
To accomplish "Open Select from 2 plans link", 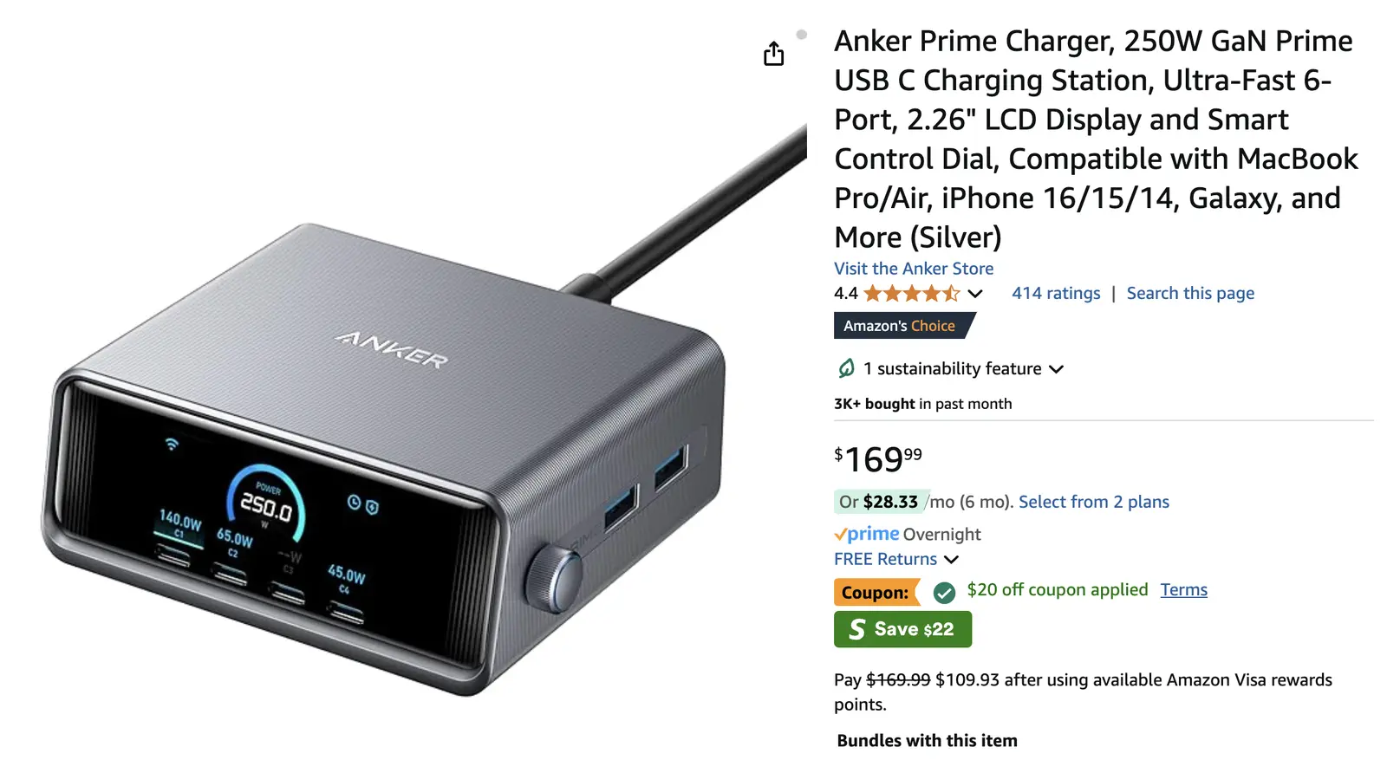I will pyautogui.click(x=1094, y=502).
